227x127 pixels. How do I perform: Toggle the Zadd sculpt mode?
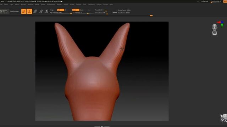tap(76, 10)
